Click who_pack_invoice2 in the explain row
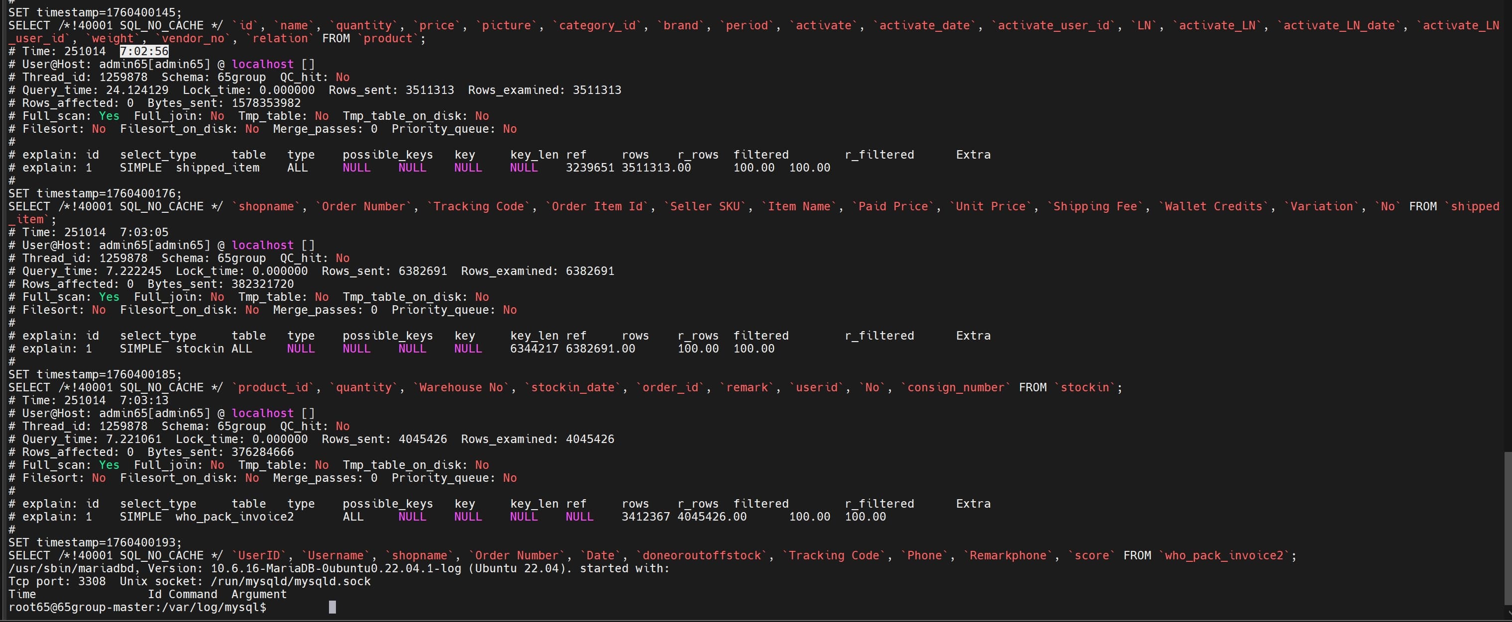This screenshot has height=622, width=1512. pos(234,517)
